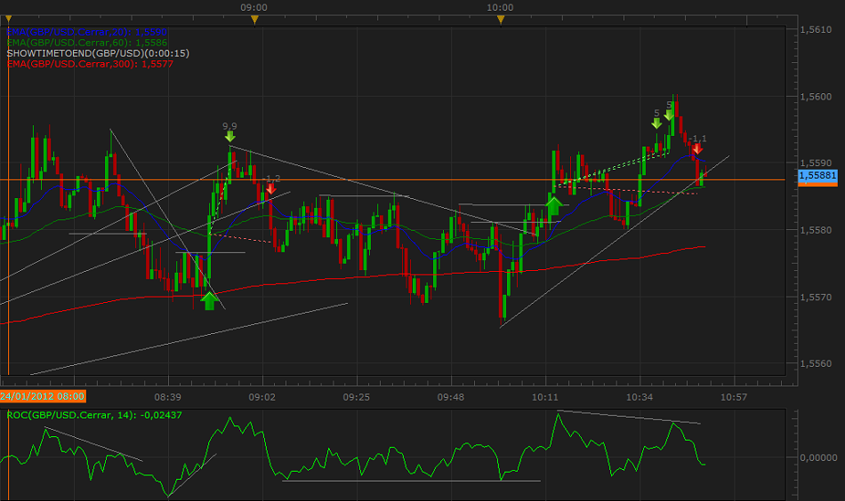Click the light-green arrow labeled 9,9

pos(229,136)
